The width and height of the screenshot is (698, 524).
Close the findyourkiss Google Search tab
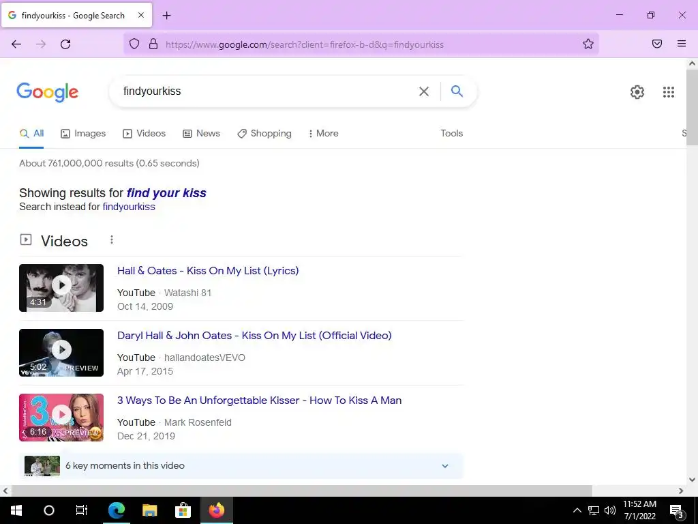141,15
